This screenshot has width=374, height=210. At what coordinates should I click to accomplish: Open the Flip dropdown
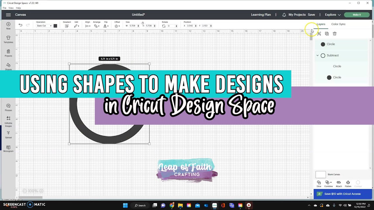pos(106,26)
